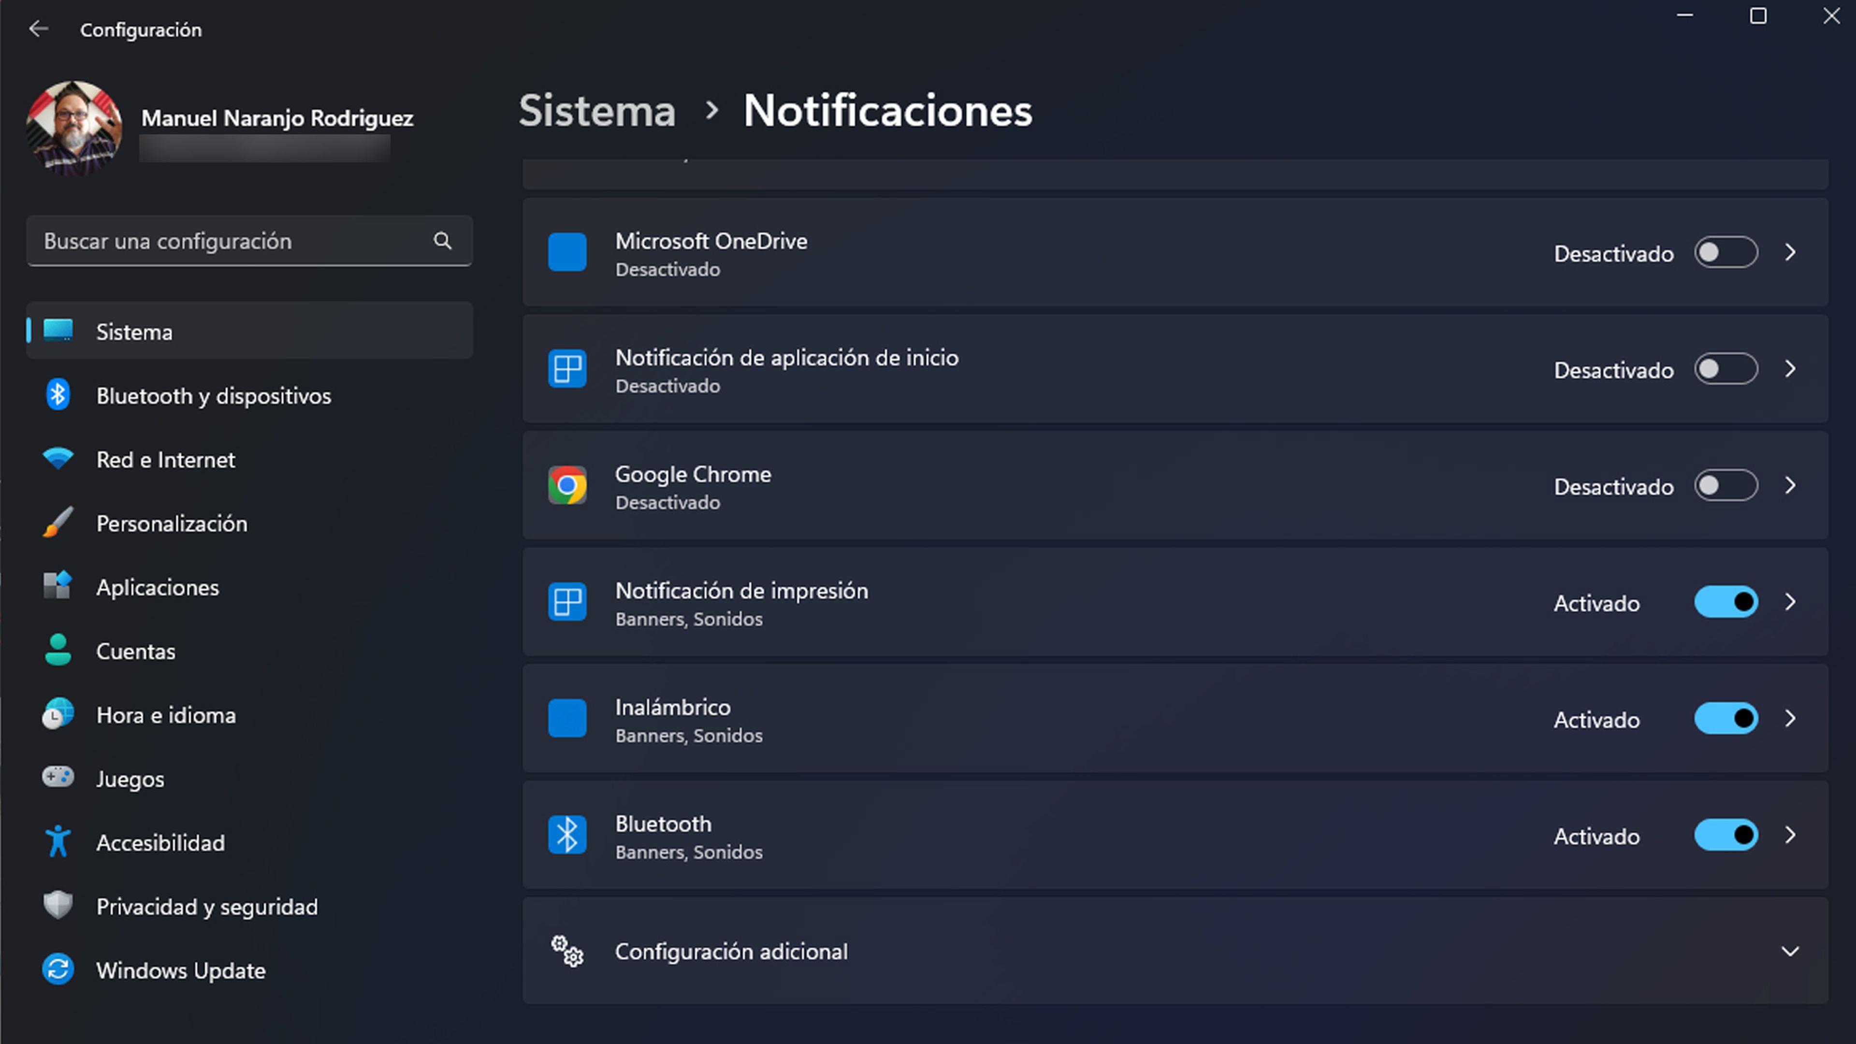Click user name Manuel Naranjo Rodriguez

point(277,118)
